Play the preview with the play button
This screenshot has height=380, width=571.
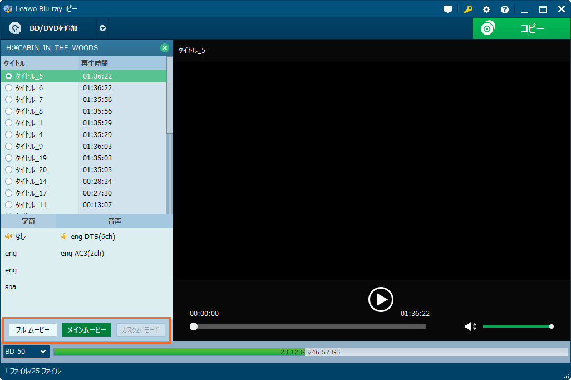pyautogui.click(x=381, y=299)
